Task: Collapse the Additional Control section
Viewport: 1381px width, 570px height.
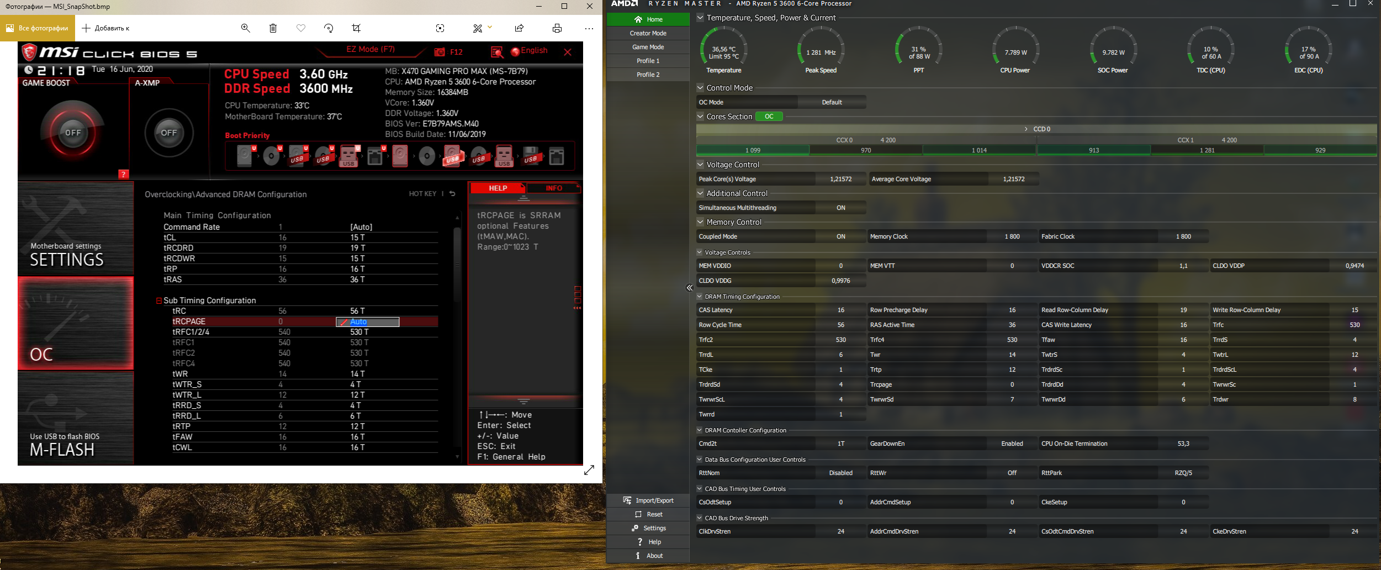Action: point(700,193)
